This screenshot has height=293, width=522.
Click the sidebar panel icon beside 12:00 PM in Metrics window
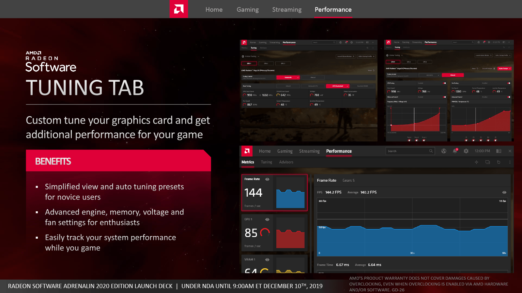pos(499,151)
